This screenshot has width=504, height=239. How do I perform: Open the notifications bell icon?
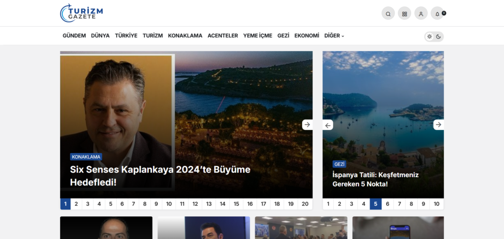[437, 14]
